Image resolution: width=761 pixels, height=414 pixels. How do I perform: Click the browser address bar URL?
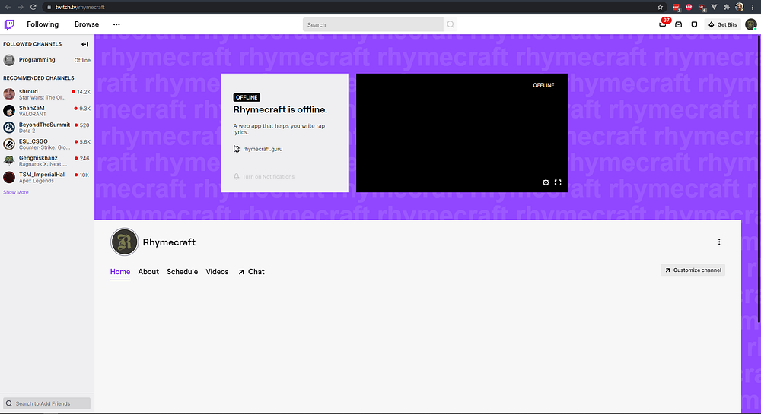[x=80, y=8]
